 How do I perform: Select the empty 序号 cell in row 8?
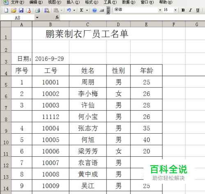[22, 116]
